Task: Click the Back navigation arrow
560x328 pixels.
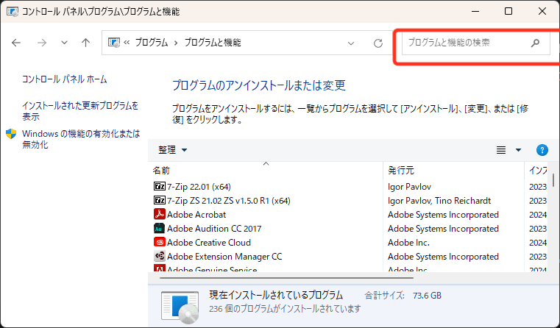Action: 16,43
